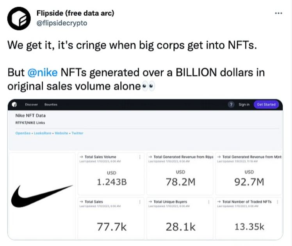Click the Nike swoosh logo image

click(42, 195)
